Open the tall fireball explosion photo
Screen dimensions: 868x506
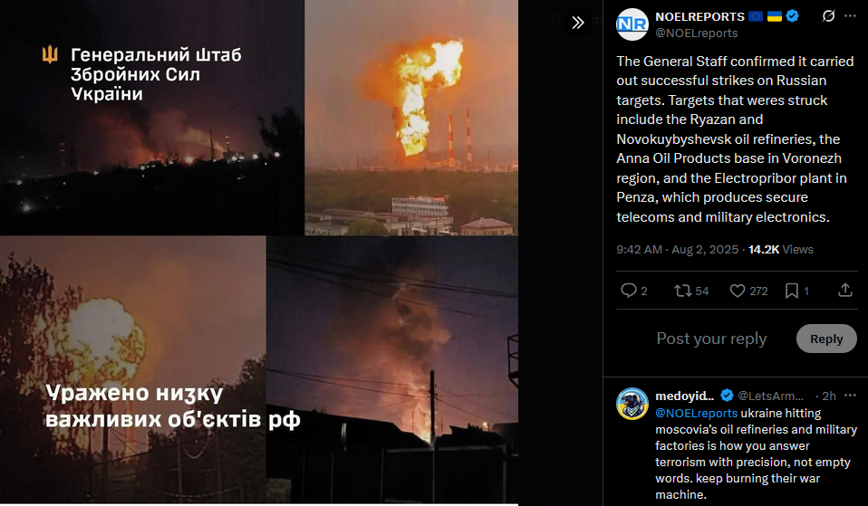tap(411, 118)
